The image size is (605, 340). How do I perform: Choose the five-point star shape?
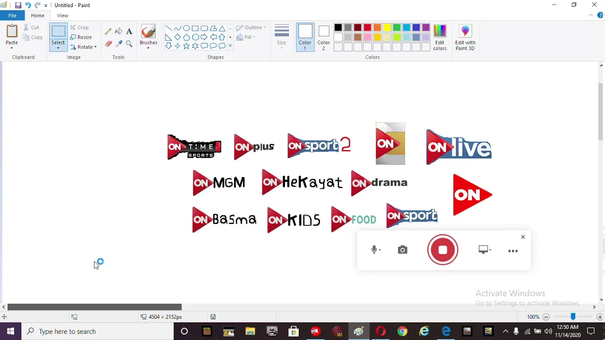click(186, 46)
